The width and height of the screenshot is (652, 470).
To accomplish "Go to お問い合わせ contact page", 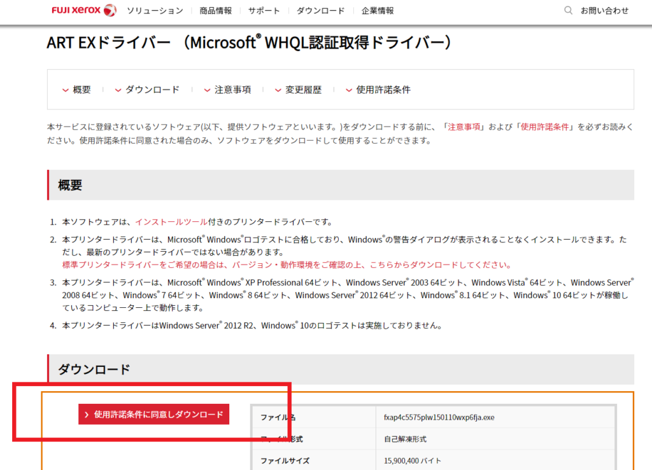I will [604, 11].
